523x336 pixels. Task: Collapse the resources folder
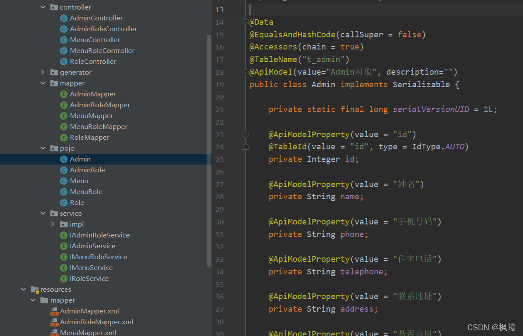pyautogui.click(x=23, y=289)
